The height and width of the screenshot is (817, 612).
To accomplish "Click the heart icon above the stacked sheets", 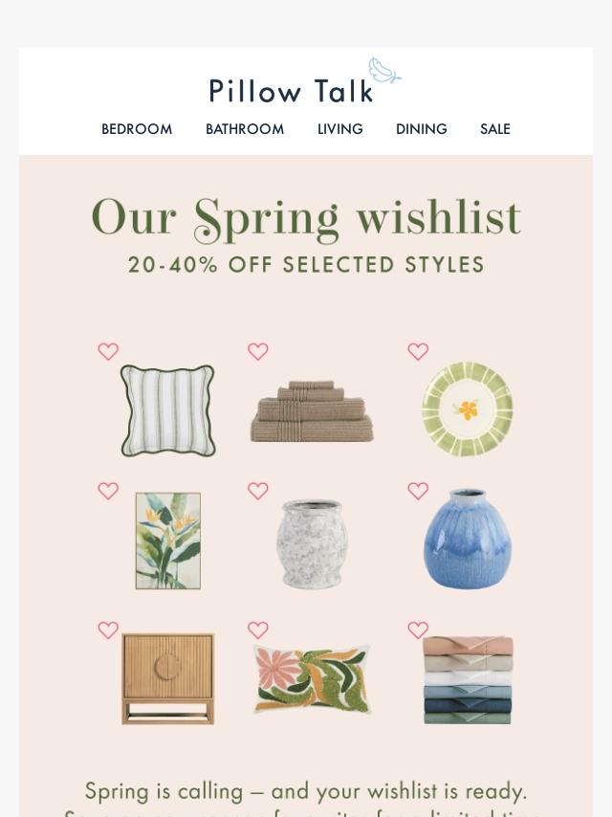I will pyautogui.click(x=418, y=629).
